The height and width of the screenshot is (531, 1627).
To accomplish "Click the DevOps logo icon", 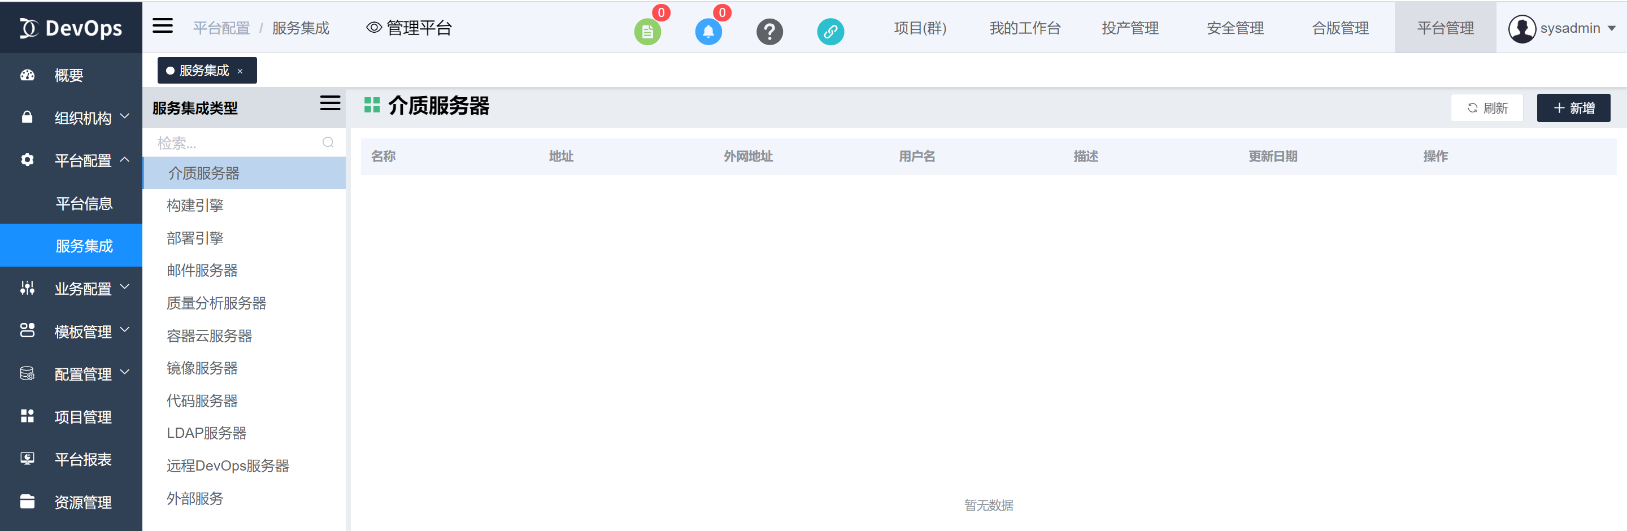I will pyautogui.click(x=29, y=28).
